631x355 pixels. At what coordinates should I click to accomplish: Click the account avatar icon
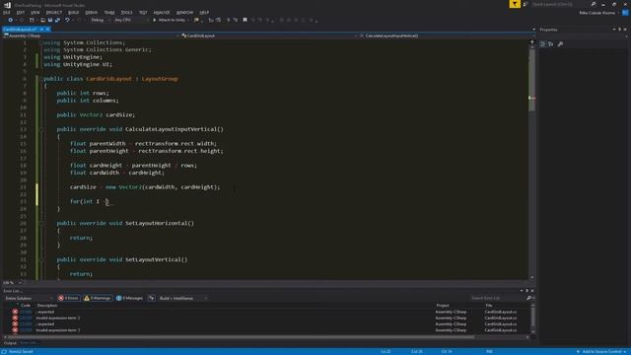625,13
